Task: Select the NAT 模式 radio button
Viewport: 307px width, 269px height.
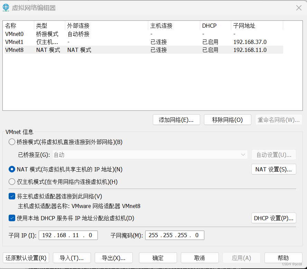Action: click(x=11, y=169)
